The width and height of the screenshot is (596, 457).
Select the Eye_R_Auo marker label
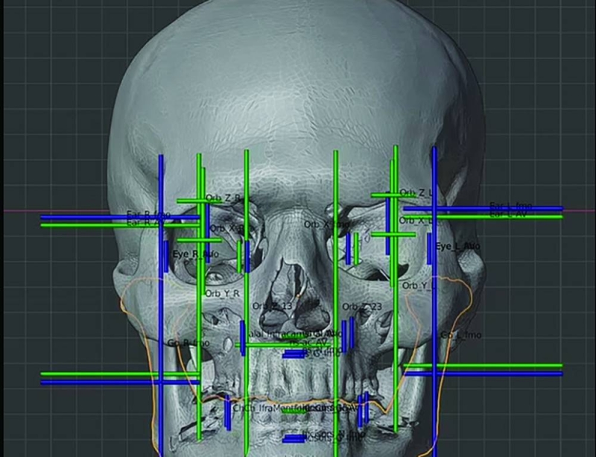pos(195,254)
